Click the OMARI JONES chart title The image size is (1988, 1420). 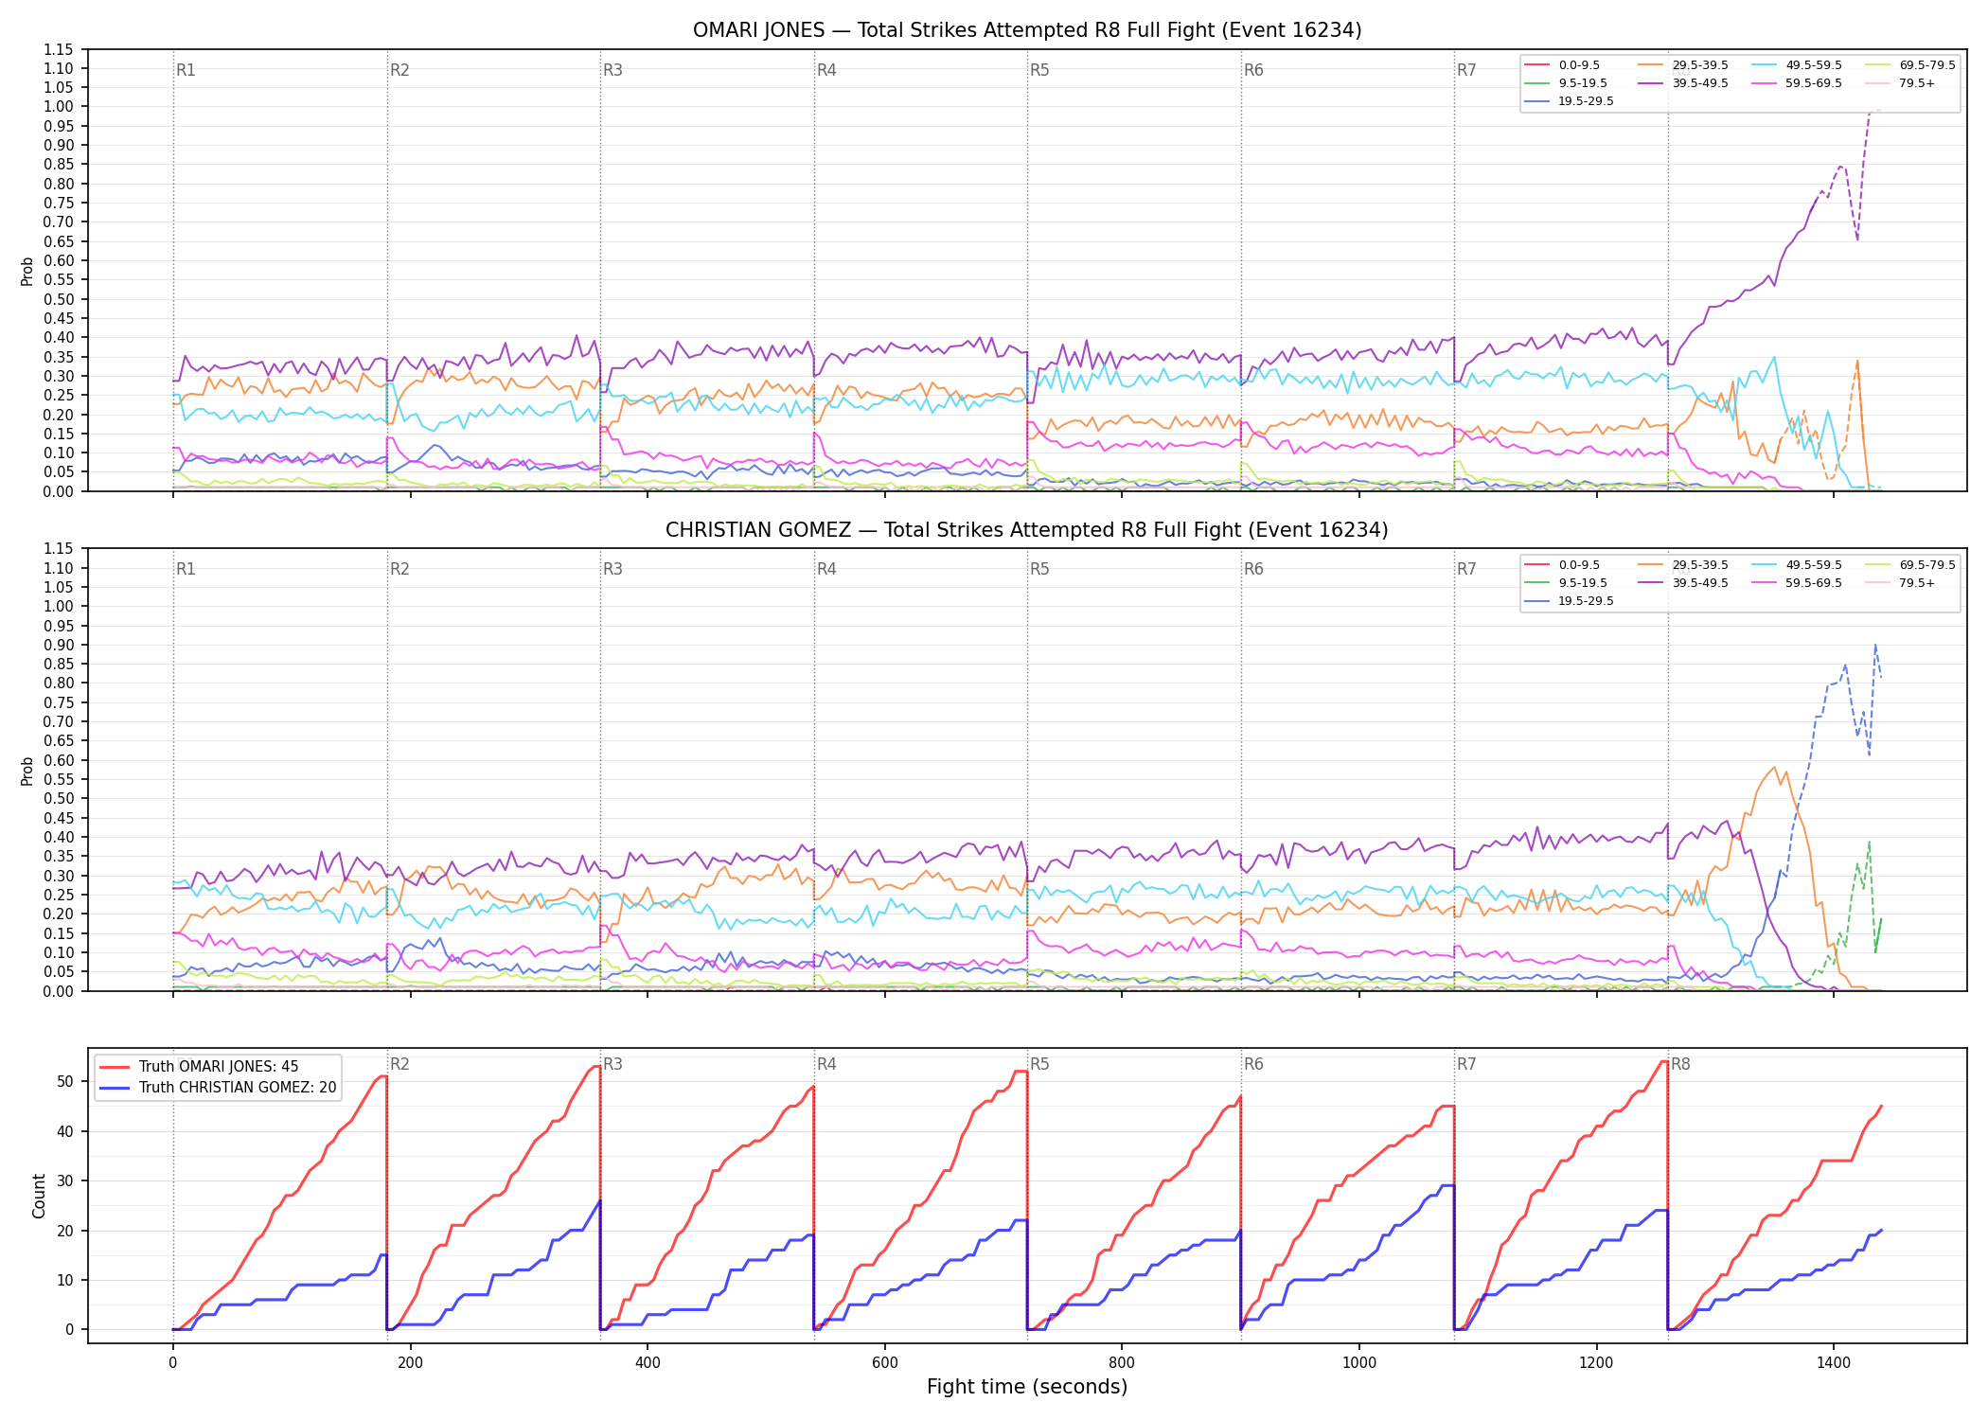1027,30
